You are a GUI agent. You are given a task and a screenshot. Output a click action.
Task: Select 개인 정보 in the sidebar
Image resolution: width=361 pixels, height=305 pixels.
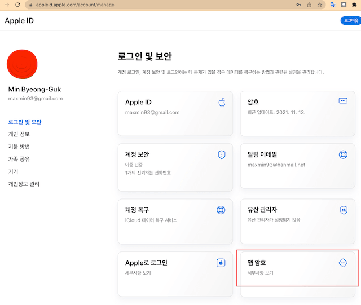click(19, 134)
